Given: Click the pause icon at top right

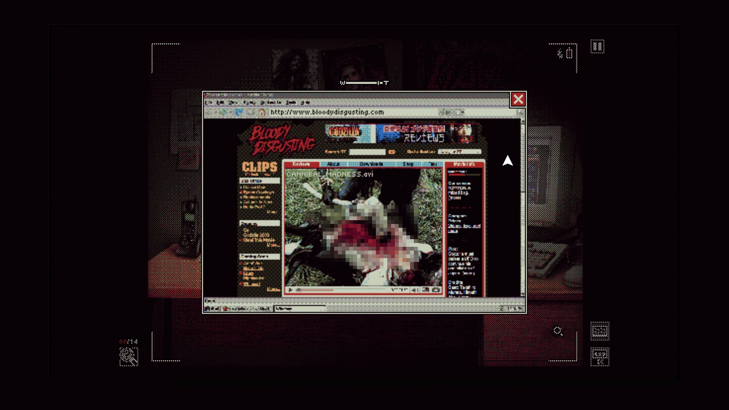Looking at the screenshot, I should tap(597, 47).
